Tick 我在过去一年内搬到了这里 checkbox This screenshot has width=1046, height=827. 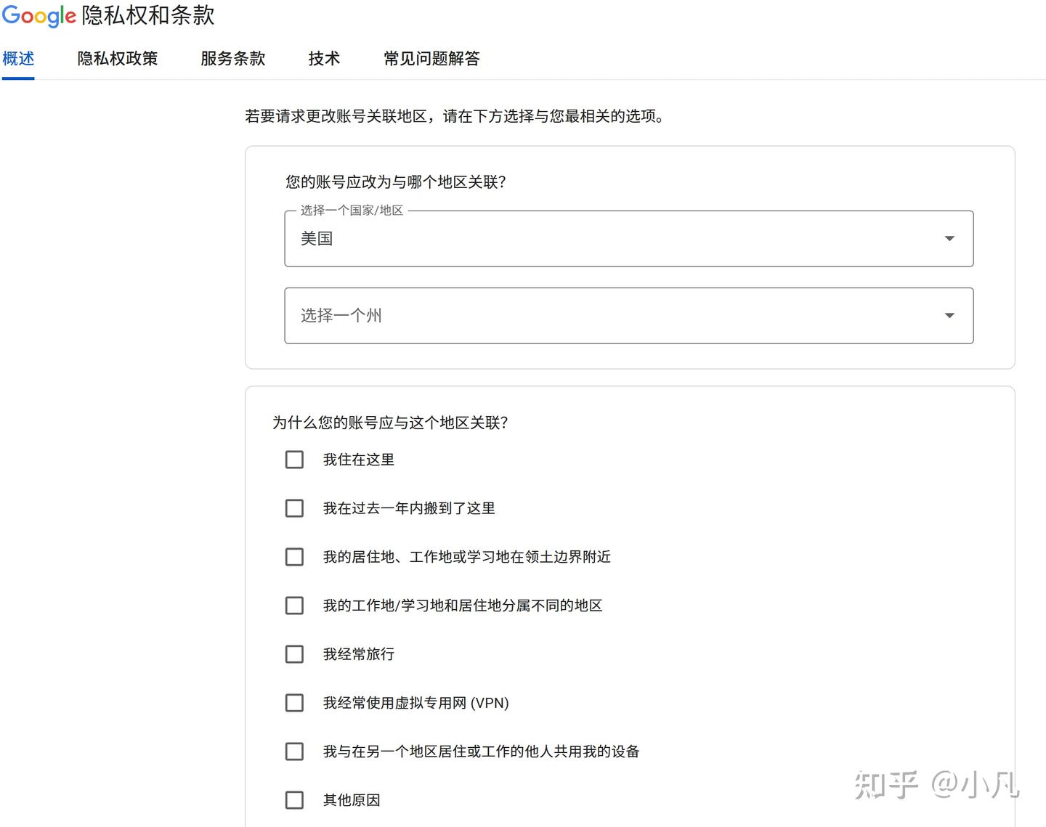coord(294,508)
